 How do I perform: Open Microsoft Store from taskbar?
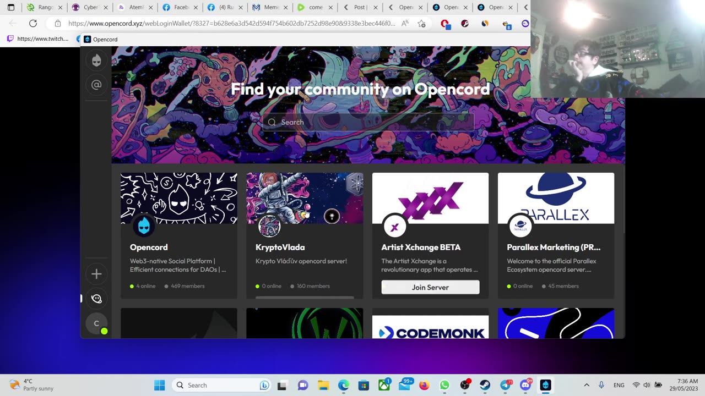364,385
